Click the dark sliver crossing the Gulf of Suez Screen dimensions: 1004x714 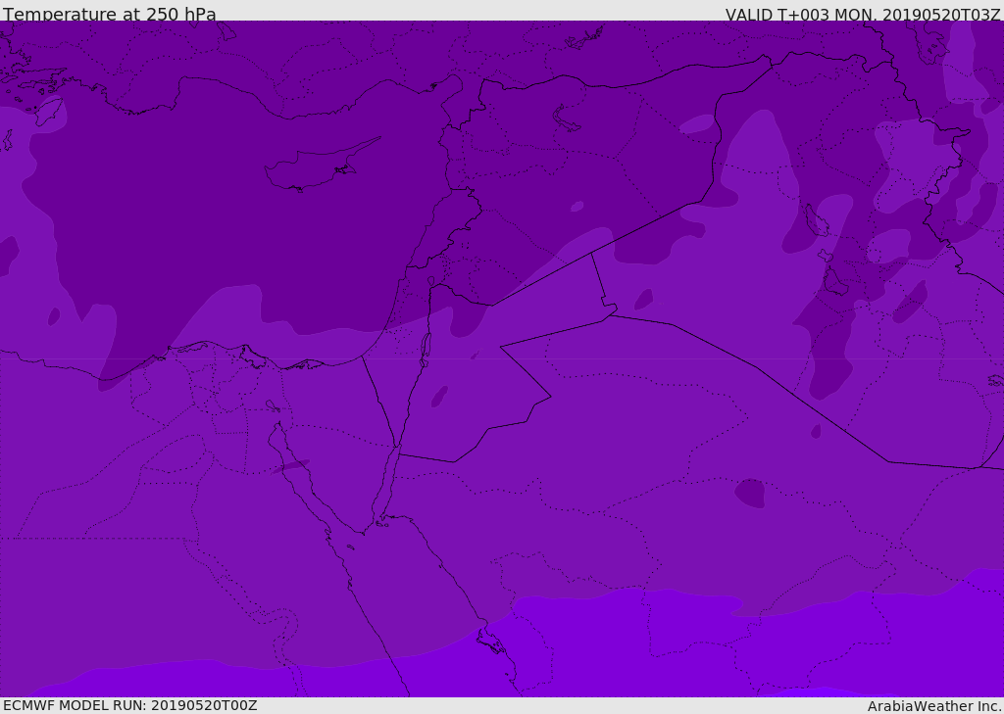[x=292, y=466]
